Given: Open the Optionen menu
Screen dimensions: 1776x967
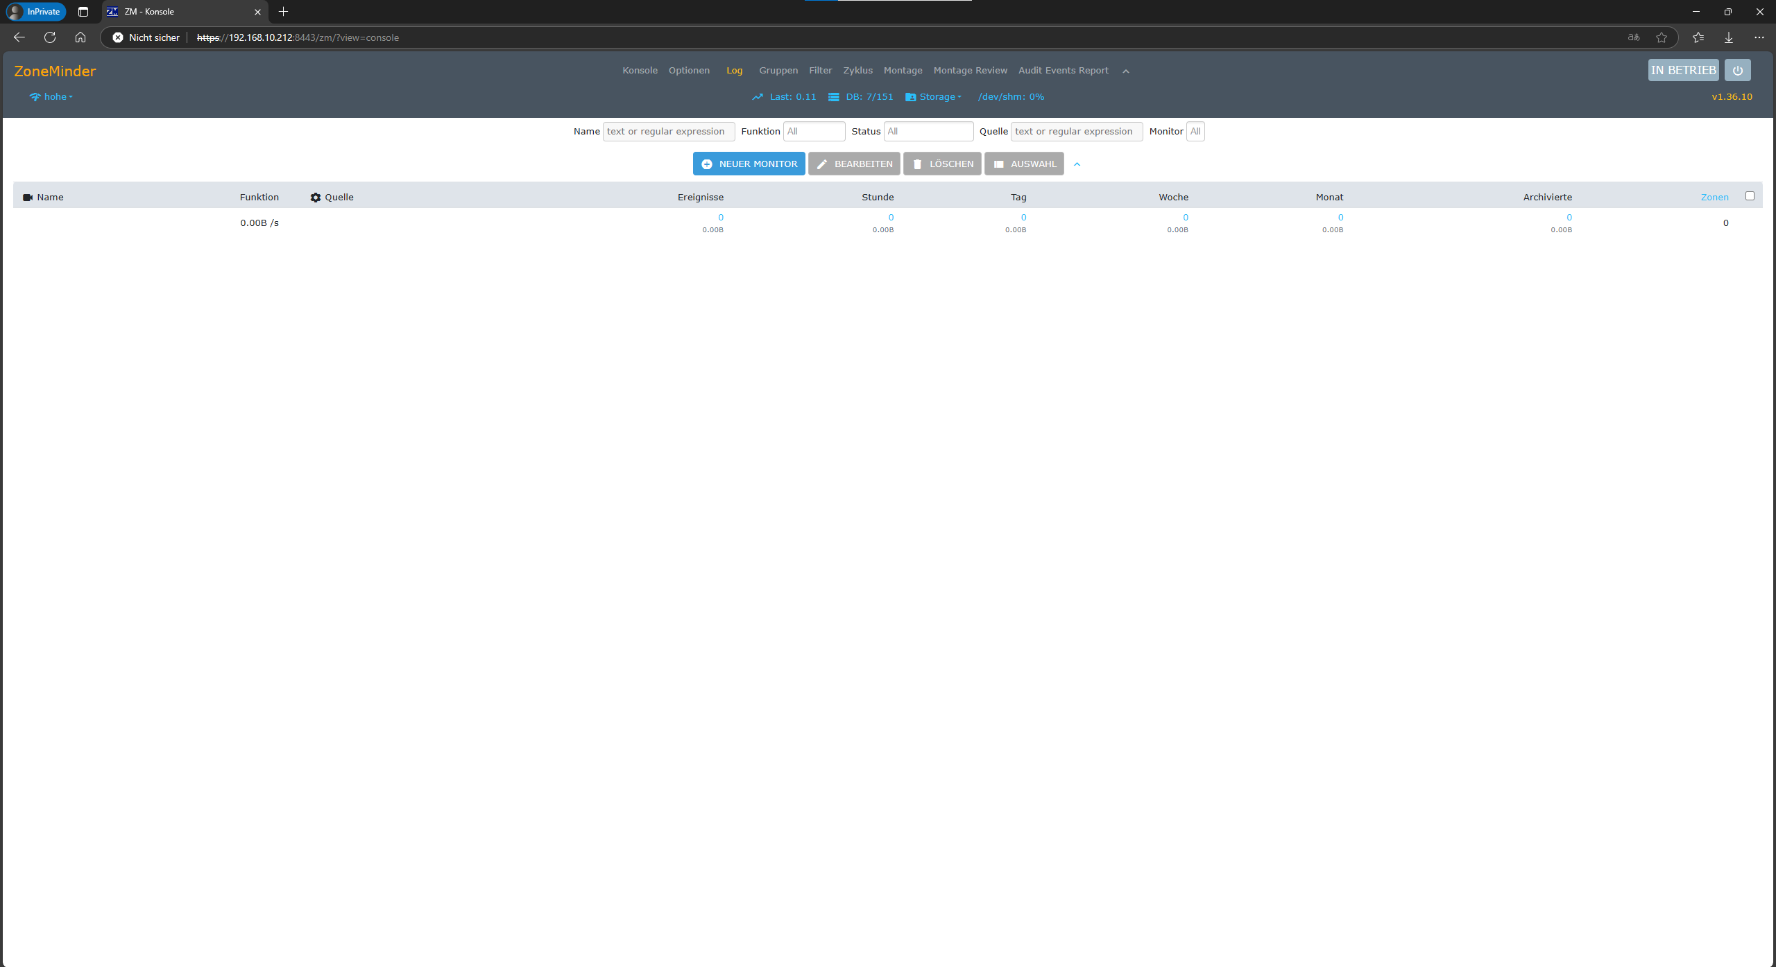Looking at the screenshot, I should point(689,71).
